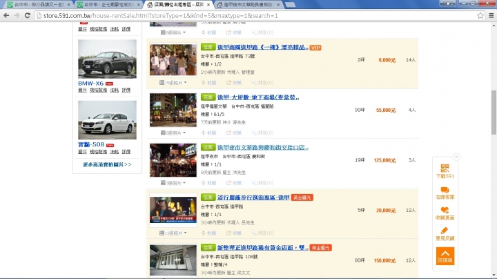Close the 逢甲夜市文華路 tab with its X
The height and width of the screenshot is (279, 497).
278,5
